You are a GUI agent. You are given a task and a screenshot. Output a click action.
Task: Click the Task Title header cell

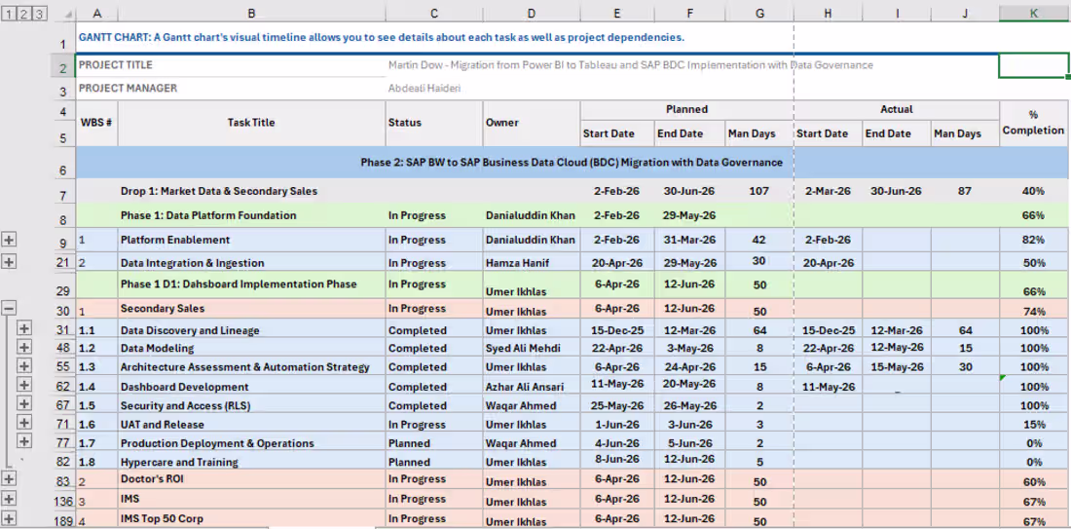click(x=251, y=123)
